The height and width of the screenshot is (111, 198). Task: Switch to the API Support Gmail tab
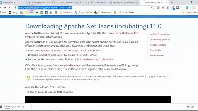point(126,2)
